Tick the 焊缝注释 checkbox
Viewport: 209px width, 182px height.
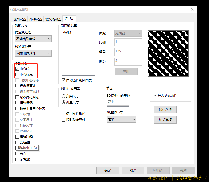(x=17, y=137)
